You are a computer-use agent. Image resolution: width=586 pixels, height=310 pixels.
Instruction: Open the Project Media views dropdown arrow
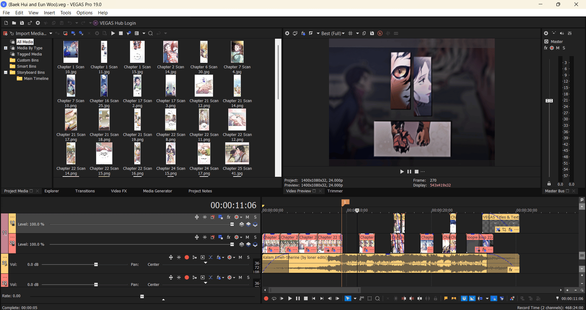pos(144,34)
